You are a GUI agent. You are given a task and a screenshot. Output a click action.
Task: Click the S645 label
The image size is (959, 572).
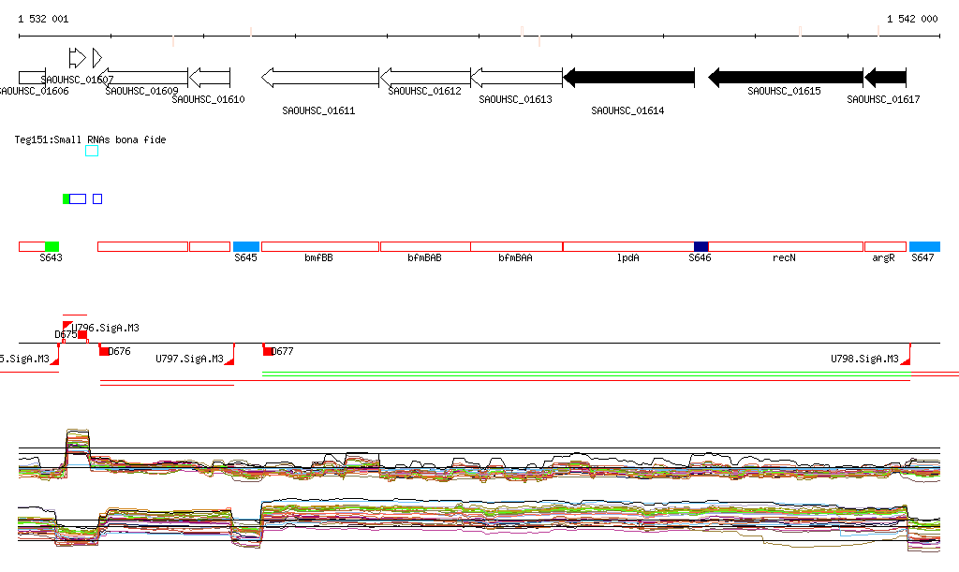246,257
